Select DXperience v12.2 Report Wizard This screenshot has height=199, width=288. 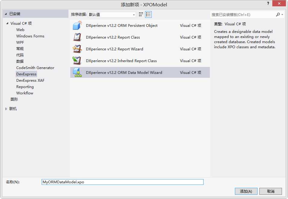tap(140, 49)
